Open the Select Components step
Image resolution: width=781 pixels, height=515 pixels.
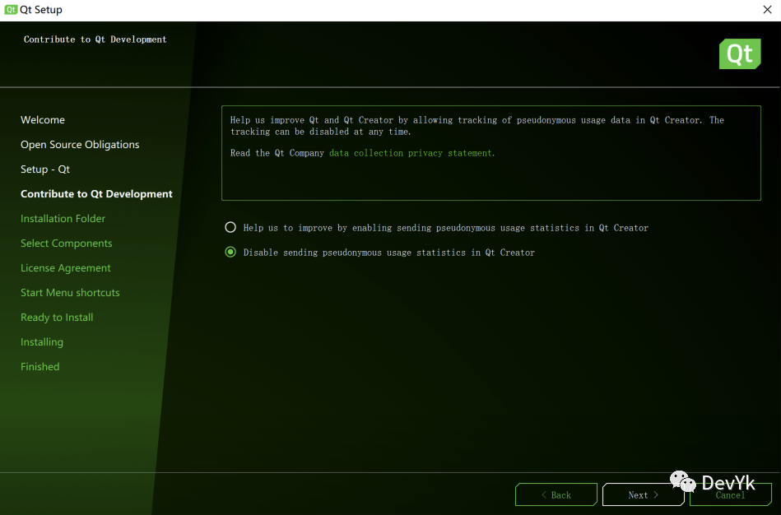coord(66,243)
